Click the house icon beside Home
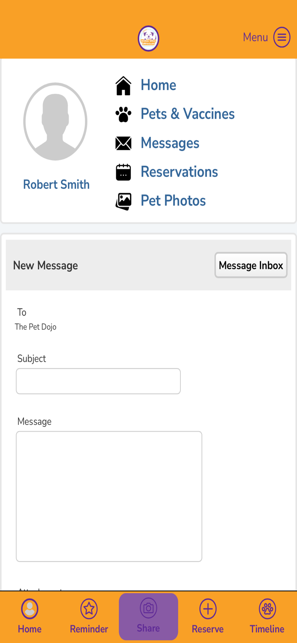This screenshot has height=643, width=297. tap(123, 85)
